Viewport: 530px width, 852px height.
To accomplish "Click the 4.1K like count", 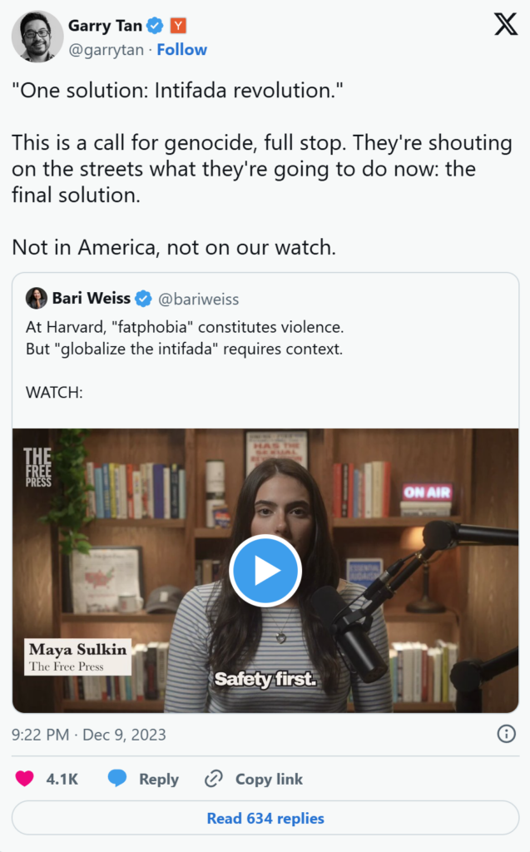I will click(62, 779).
